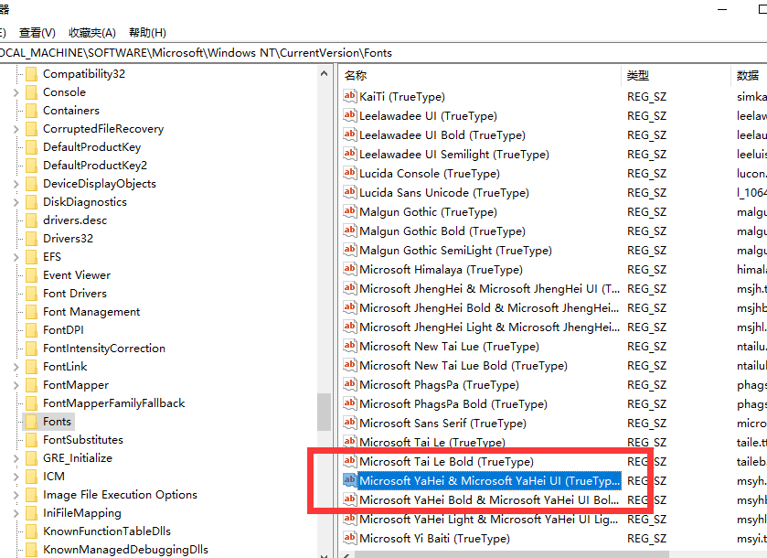This screenshot has width=767, height=558.
Task: Open the 帮助 menu
Action: (x=146, y=32)
